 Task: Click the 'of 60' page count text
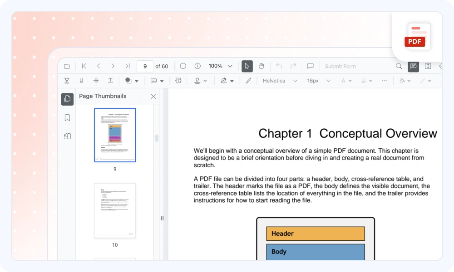[162, 66]
